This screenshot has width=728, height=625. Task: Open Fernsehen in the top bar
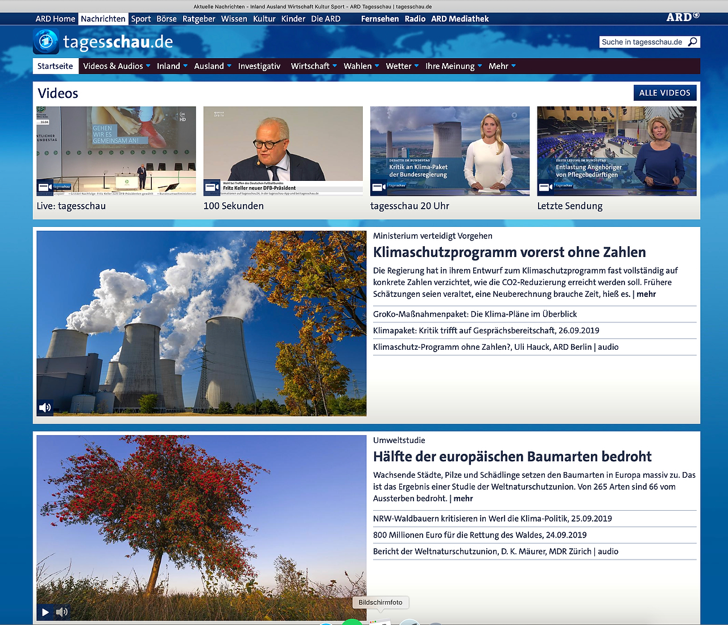tap(380, 19)
